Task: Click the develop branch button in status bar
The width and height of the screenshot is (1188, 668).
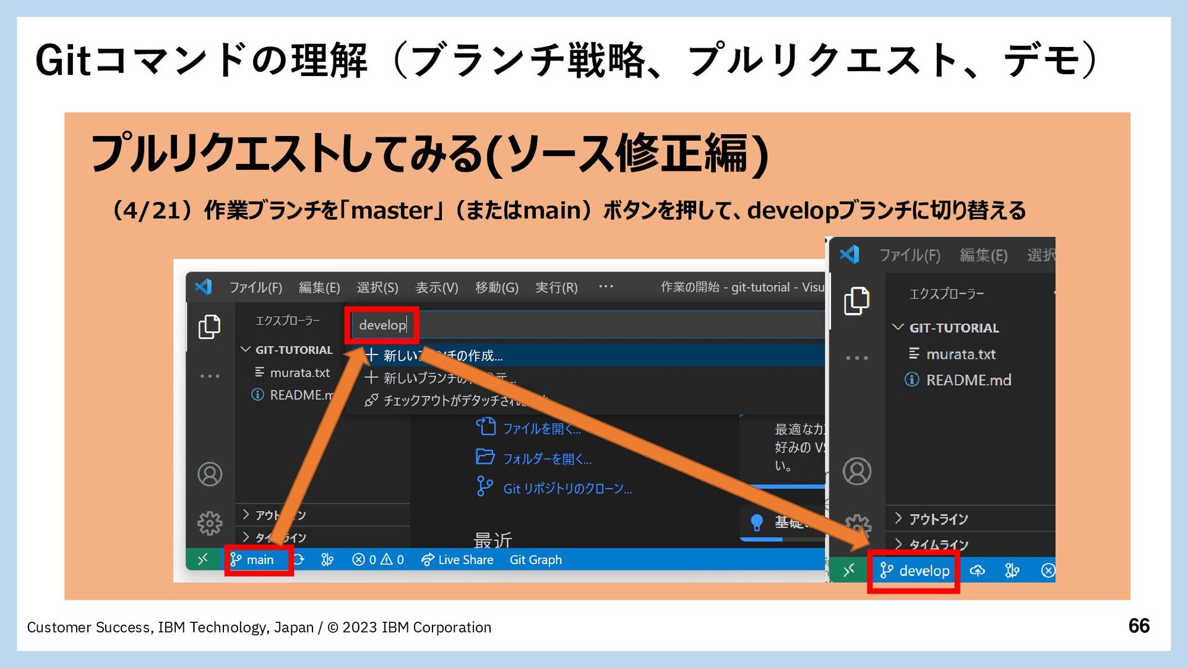Action: [x=915, y=570]
